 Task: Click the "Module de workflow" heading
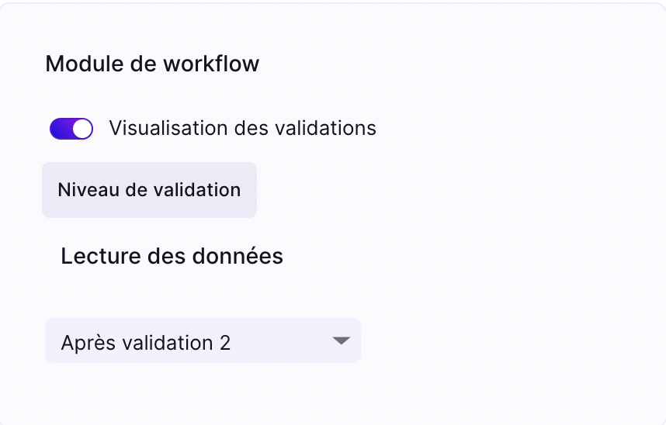pyautogui.click(x=152, y=64)
